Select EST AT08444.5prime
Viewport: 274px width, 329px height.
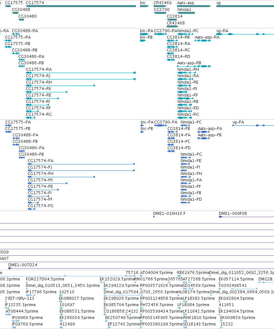click(22, 311)
